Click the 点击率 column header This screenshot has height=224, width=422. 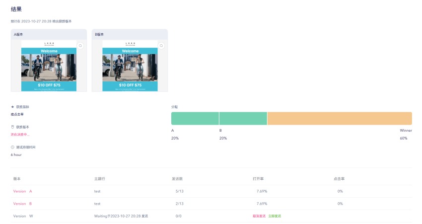coord(339,178)
